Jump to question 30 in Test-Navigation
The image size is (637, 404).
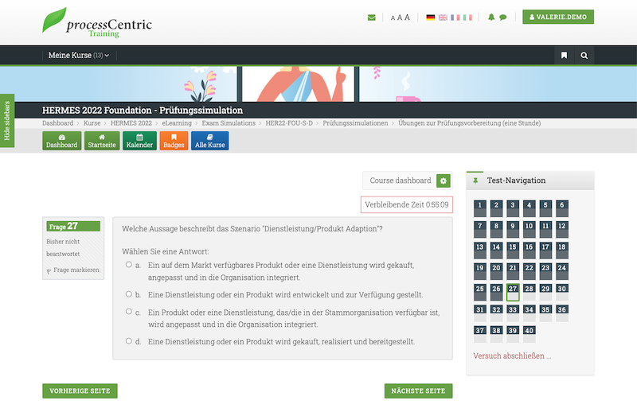[562, 292]
